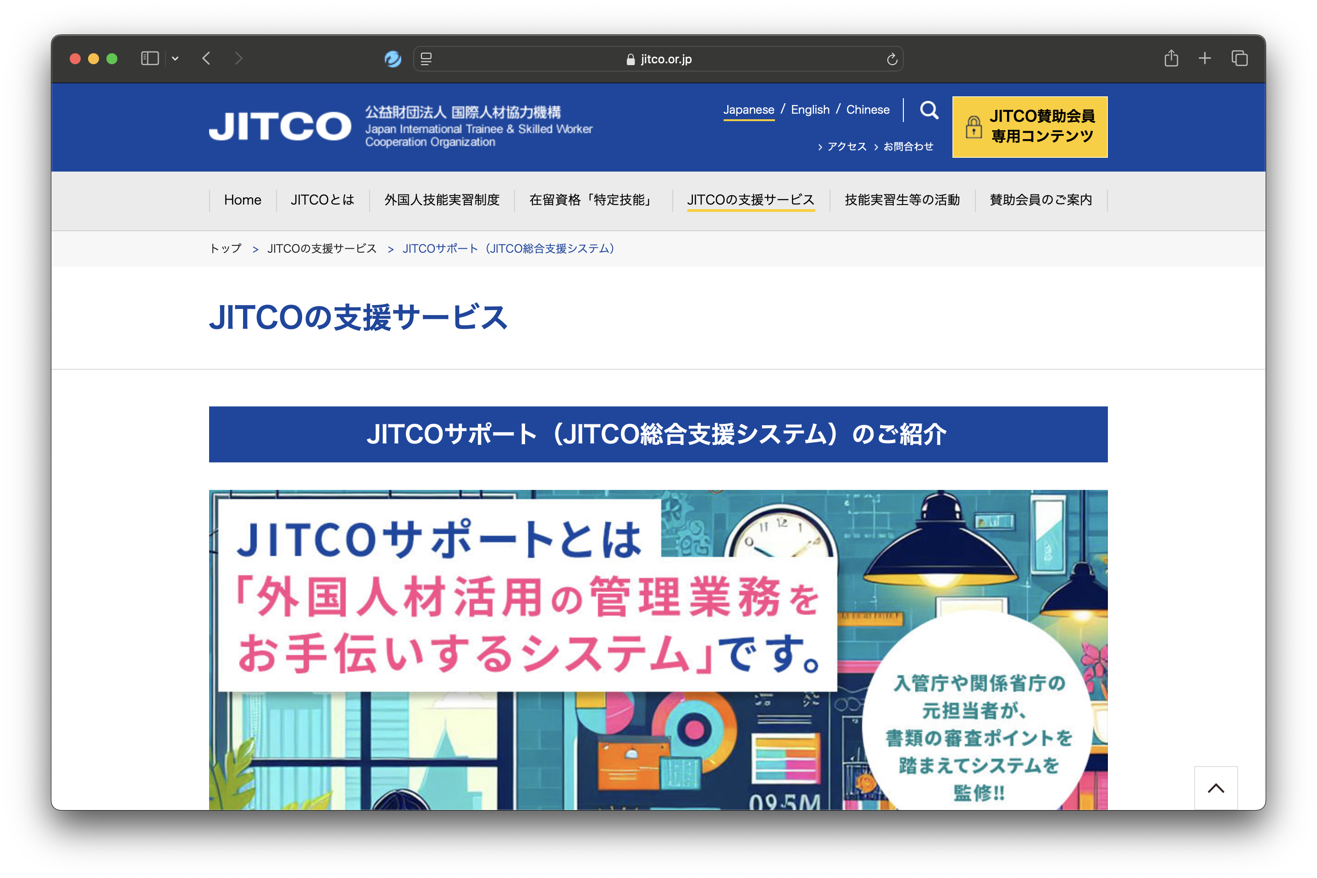Select 外国人技能実習制度 menu item

coord(442,200)
